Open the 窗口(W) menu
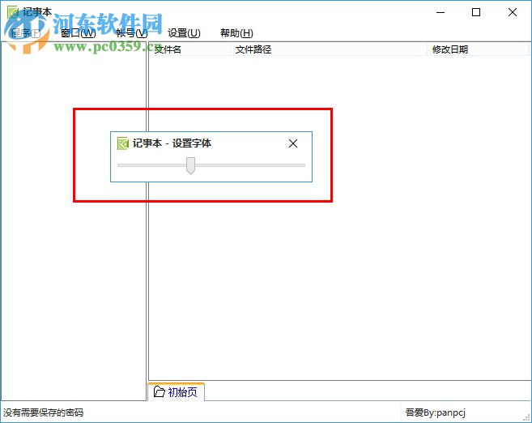 coord(78,33)
